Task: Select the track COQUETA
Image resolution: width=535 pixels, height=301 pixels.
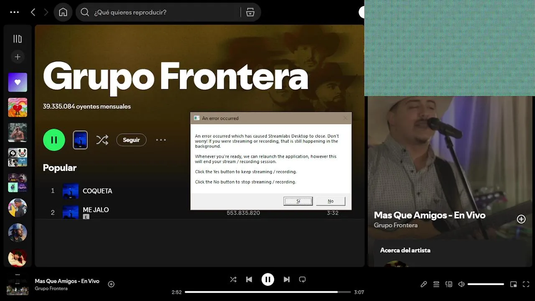Action: pos(97,191)
